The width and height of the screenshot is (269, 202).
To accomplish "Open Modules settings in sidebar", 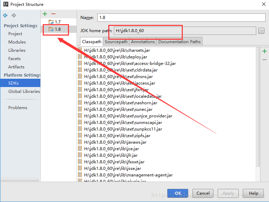I will click(17, 42).
